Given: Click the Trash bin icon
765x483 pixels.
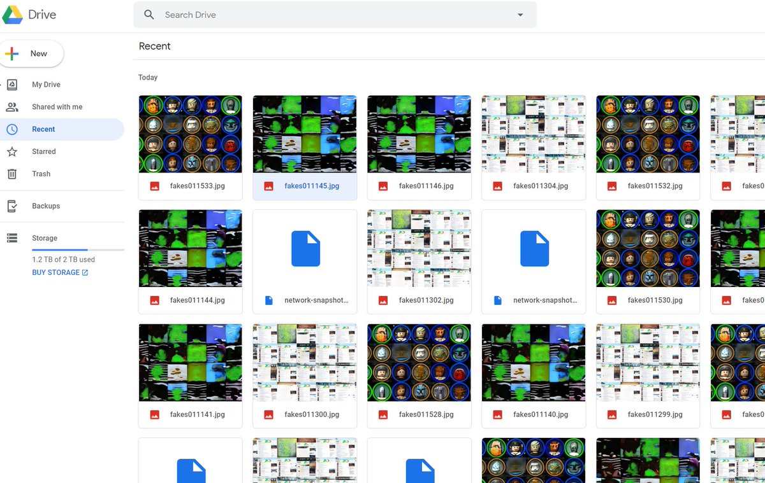Looking at the screenshot, I should [x=12, y=174].
